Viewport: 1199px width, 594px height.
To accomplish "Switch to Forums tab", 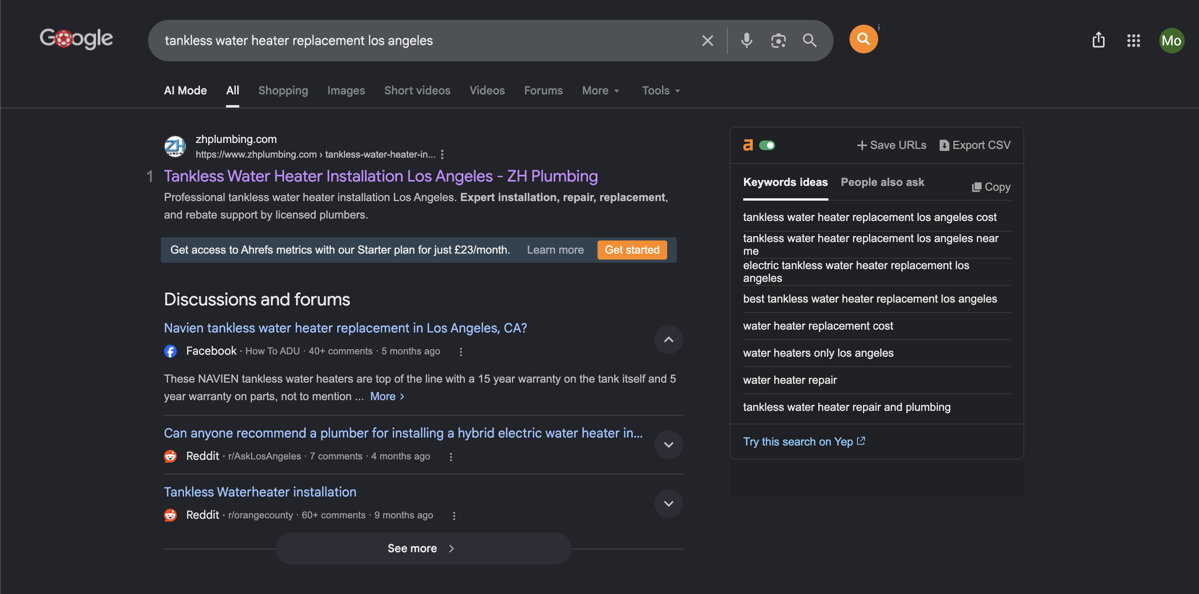I will pos(543,91).
